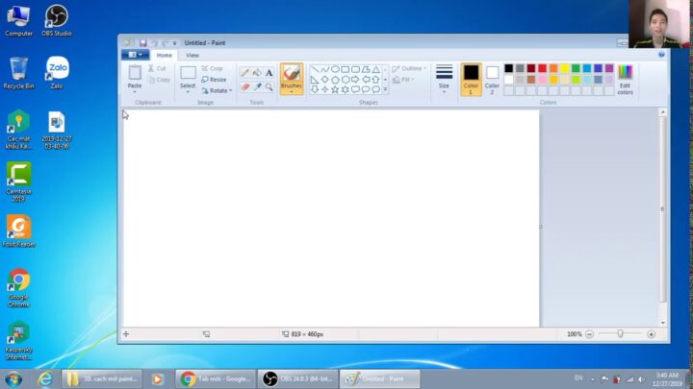Switch to OBS taskbar button
This screenshot has height=389, width=693.
pos(297,378)
